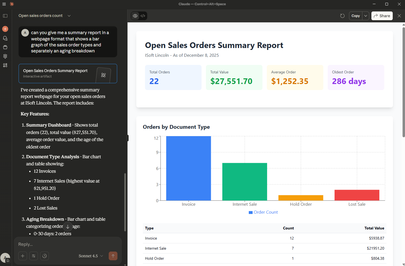Start a new chat with the orange plus
The width and height of the screenshot is (405, 266).
pos(5,29)
